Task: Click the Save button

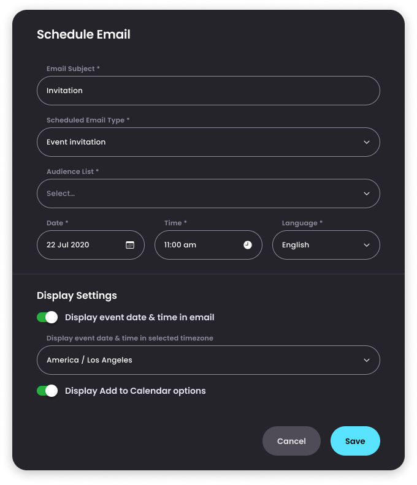Action: click(355, 441)
